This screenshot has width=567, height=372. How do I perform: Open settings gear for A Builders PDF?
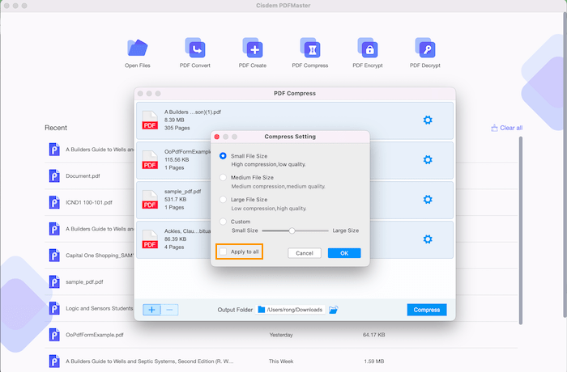click(428, 120)
